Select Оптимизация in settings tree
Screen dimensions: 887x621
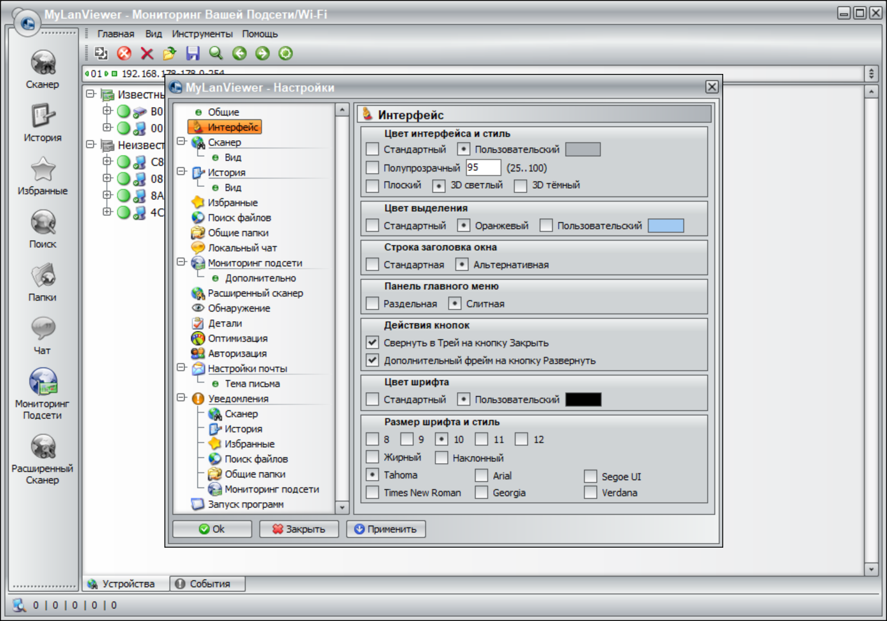tap(238, 338)
